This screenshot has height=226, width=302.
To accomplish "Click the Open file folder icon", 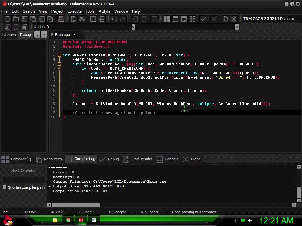I will (x=16, y=19).
